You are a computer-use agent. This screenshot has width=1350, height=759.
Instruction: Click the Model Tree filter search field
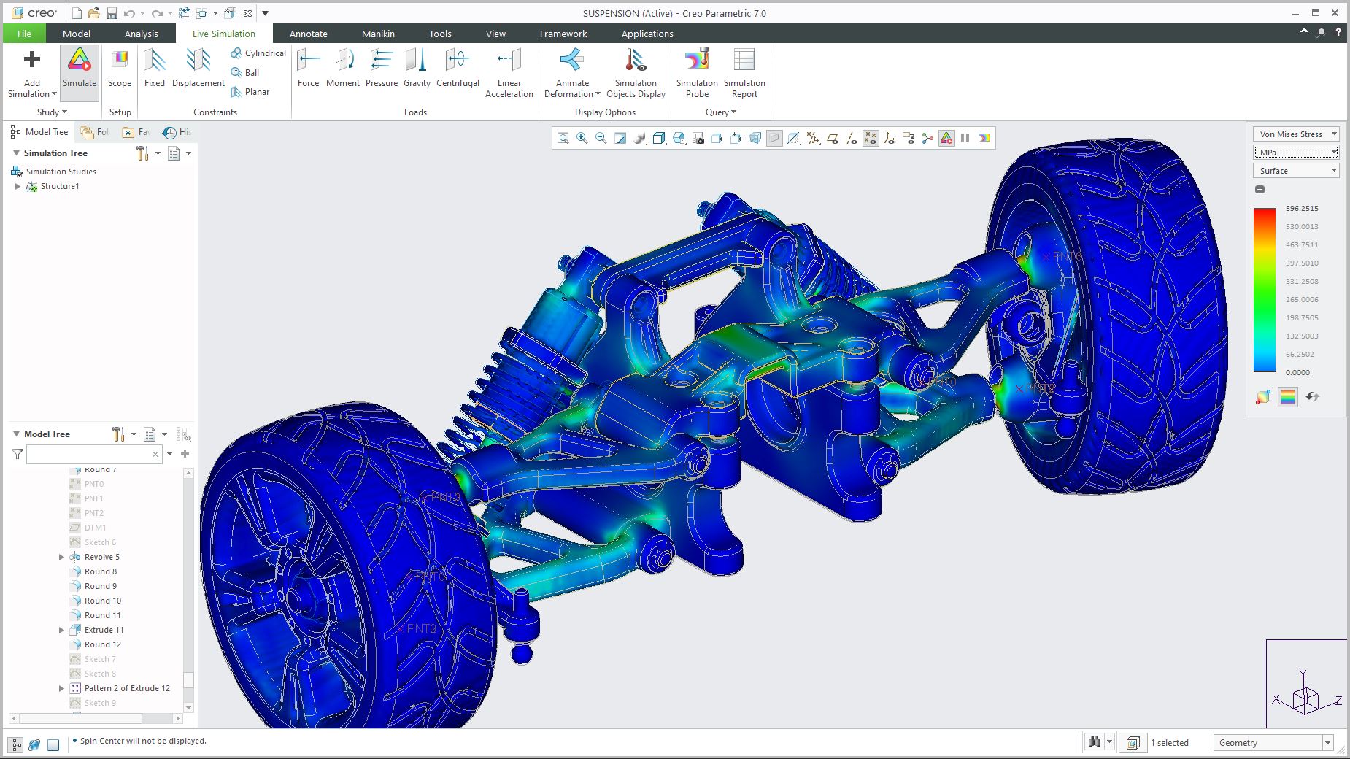tap(94, 454)
